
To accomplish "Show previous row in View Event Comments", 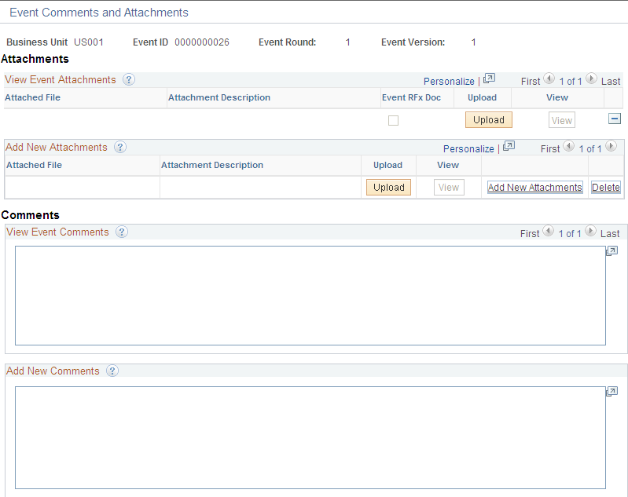I will (549, 231).
